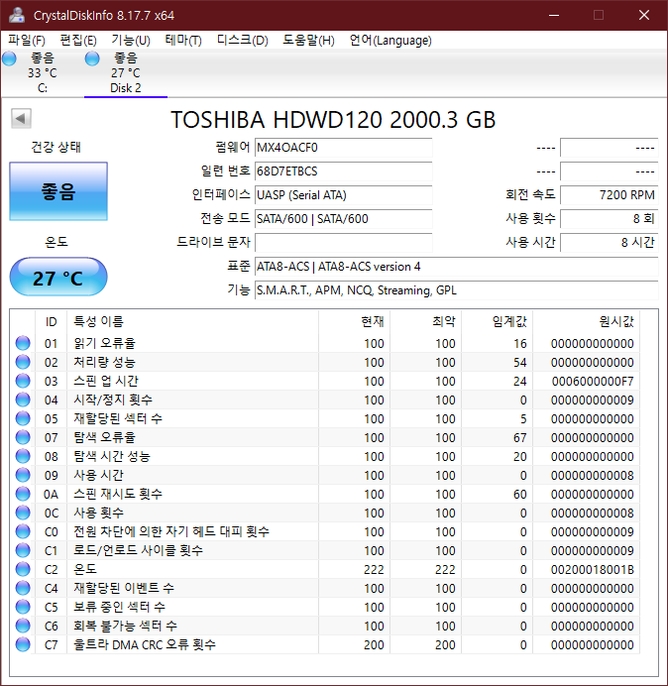Click the serial number field 68D7ETBCS
This screenshot has height=686, width=668.
point(343,171)
